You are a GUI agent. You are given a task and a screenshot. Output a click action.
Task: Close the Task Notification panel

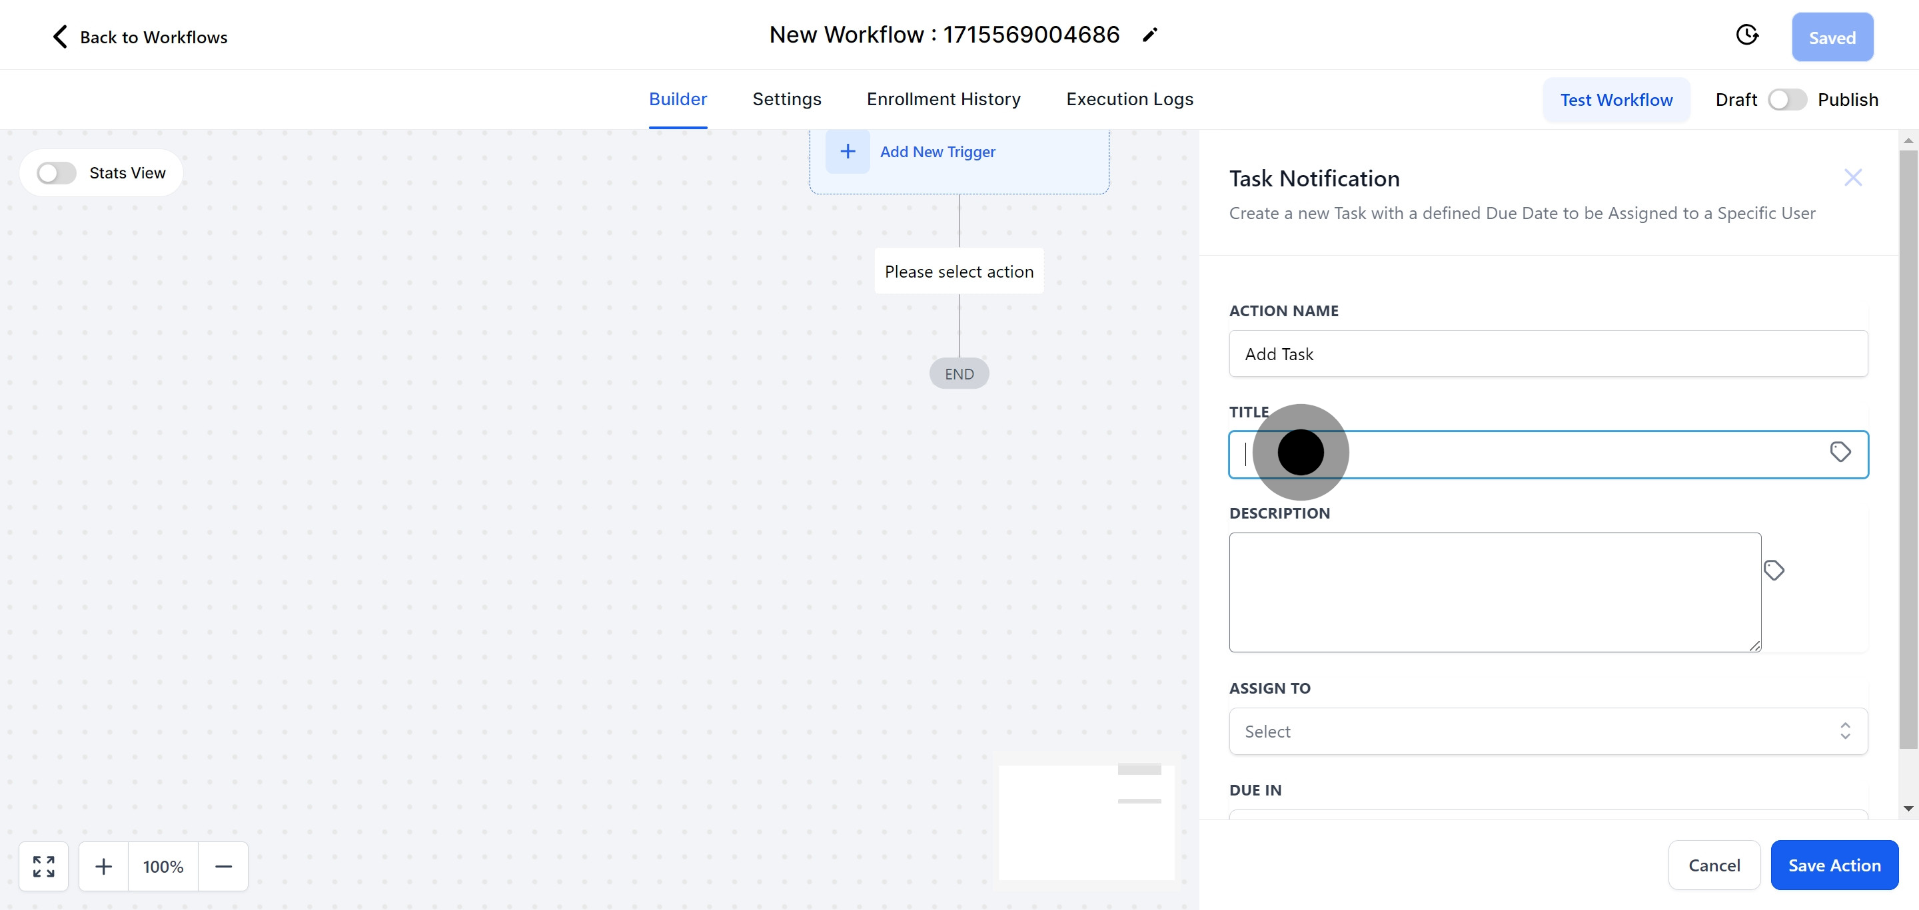click(1852, 178)
